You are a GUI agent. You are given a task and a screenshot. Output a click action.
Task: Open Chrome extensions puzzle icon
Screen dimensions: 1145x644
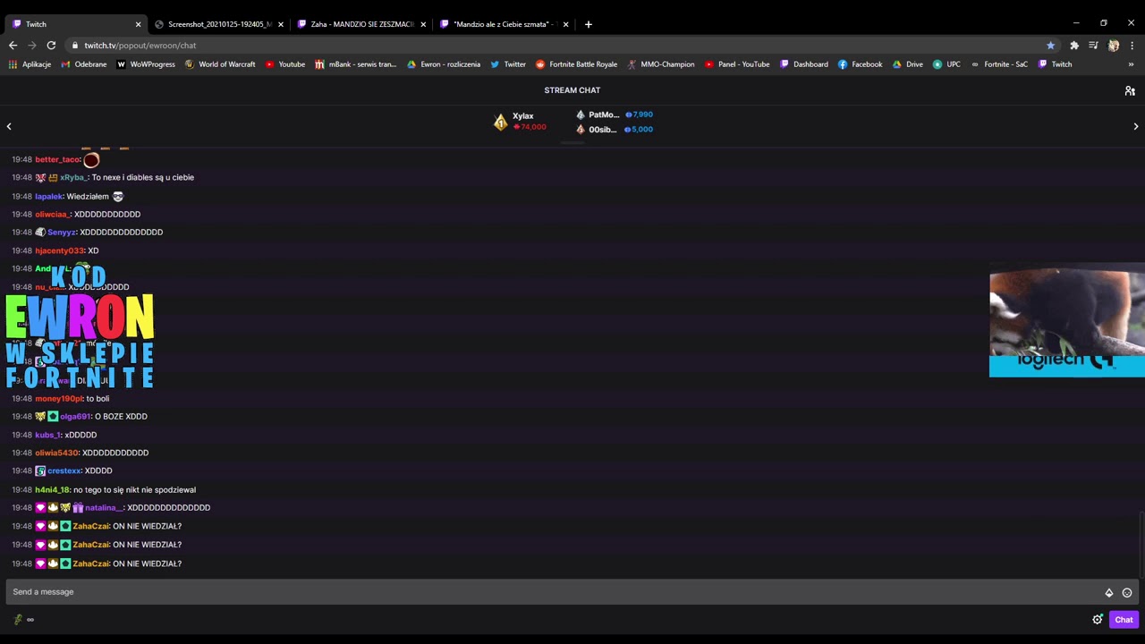click(1074, 45)
